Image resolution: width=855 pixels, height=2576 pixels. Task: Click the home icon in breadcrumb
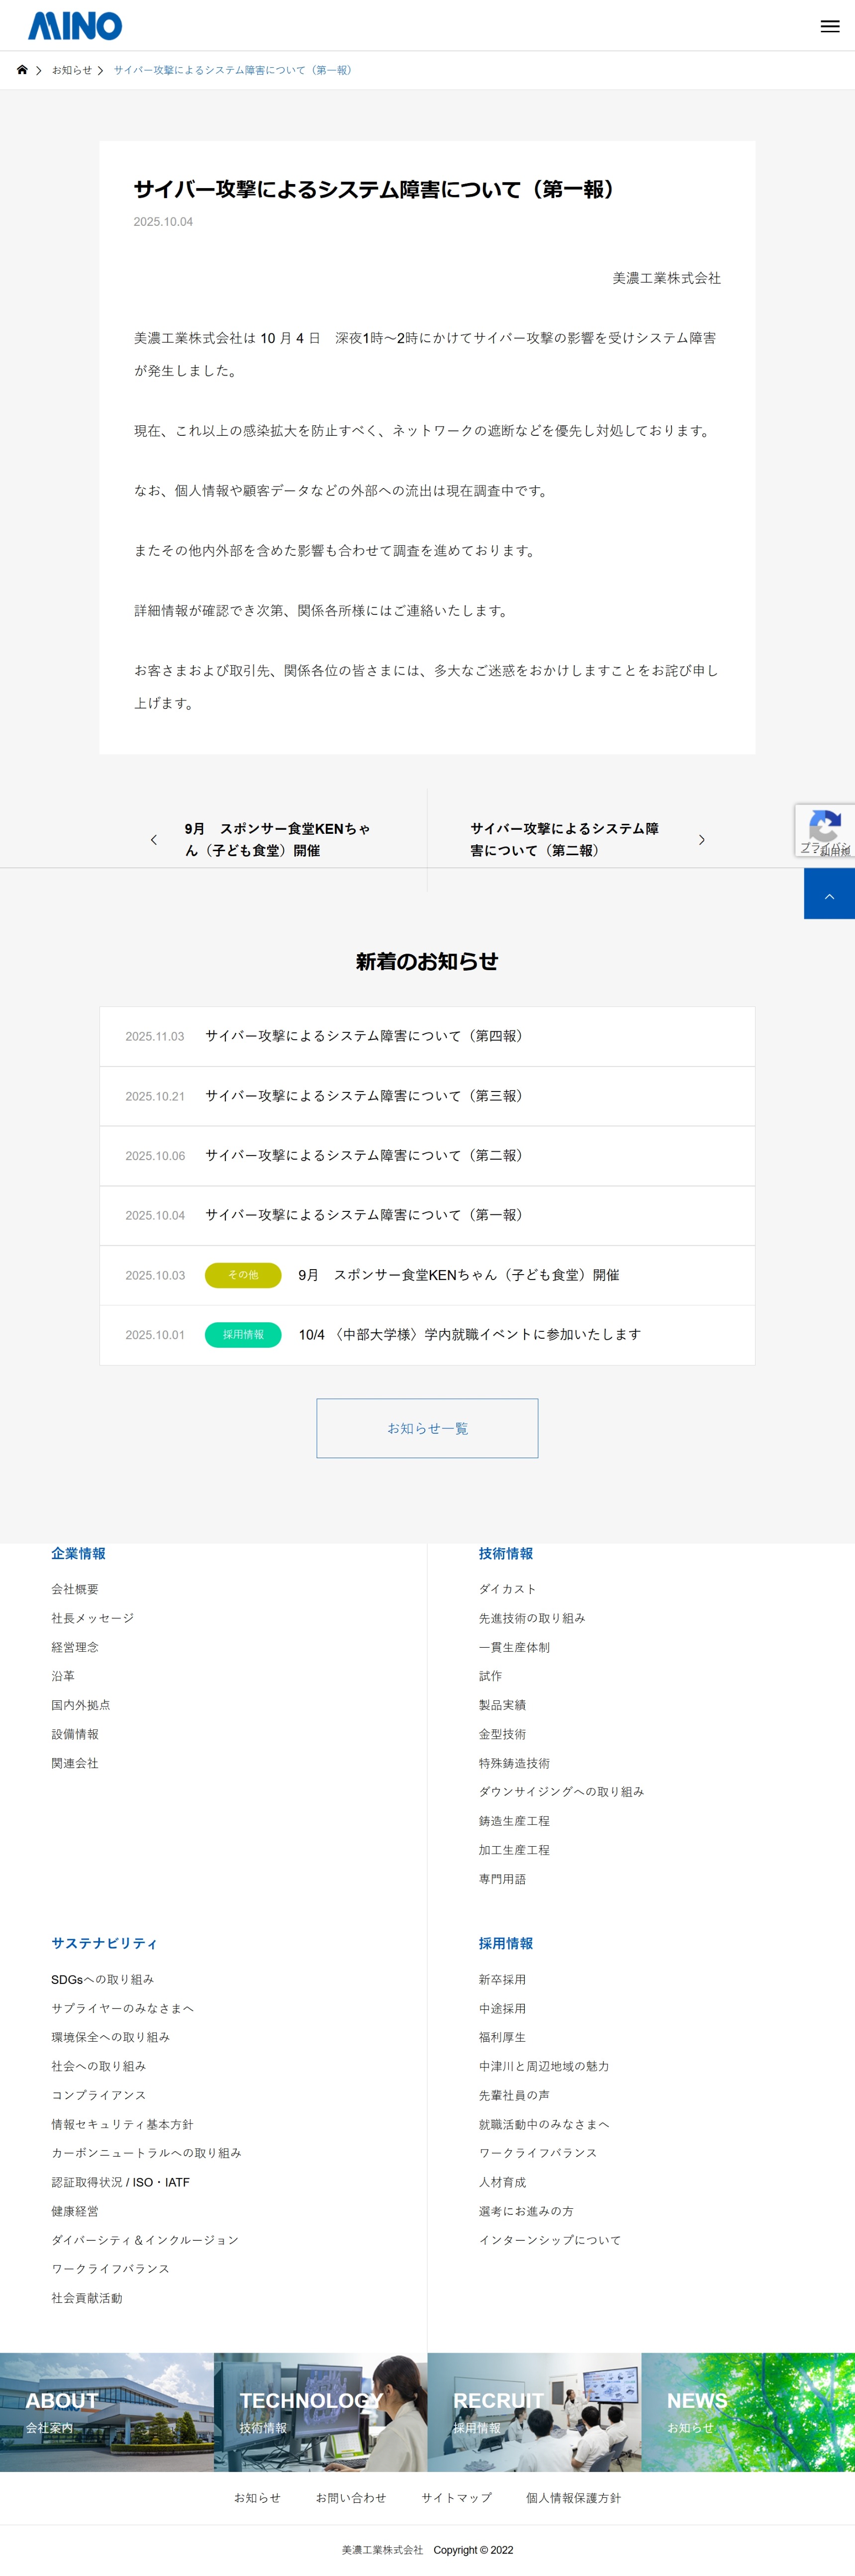point(22,70)
